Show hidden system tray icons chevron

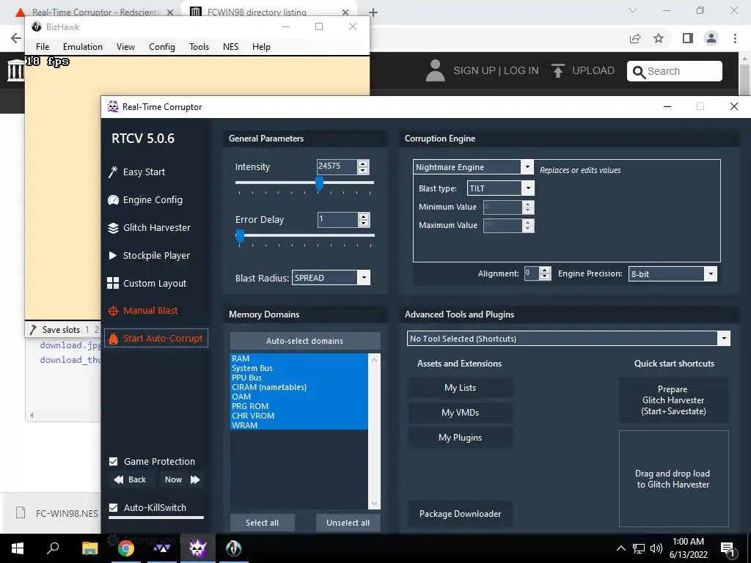(620, 548)
